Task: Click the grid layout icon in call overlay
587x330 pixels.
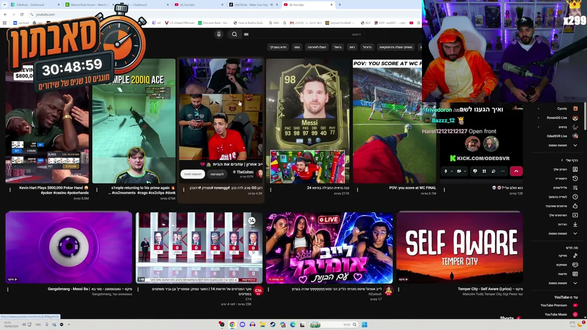Action: point(484,171)
